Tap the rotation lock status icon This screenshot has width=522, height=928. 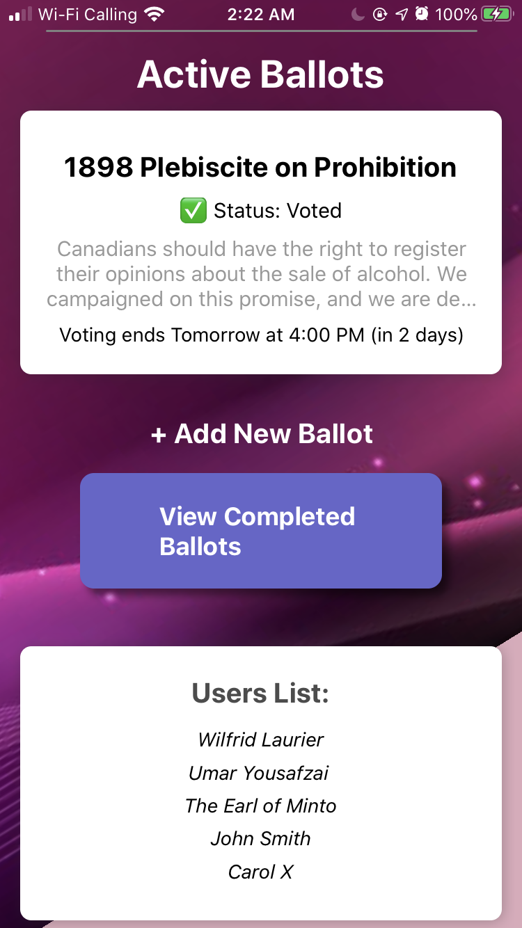click(380, 14)
